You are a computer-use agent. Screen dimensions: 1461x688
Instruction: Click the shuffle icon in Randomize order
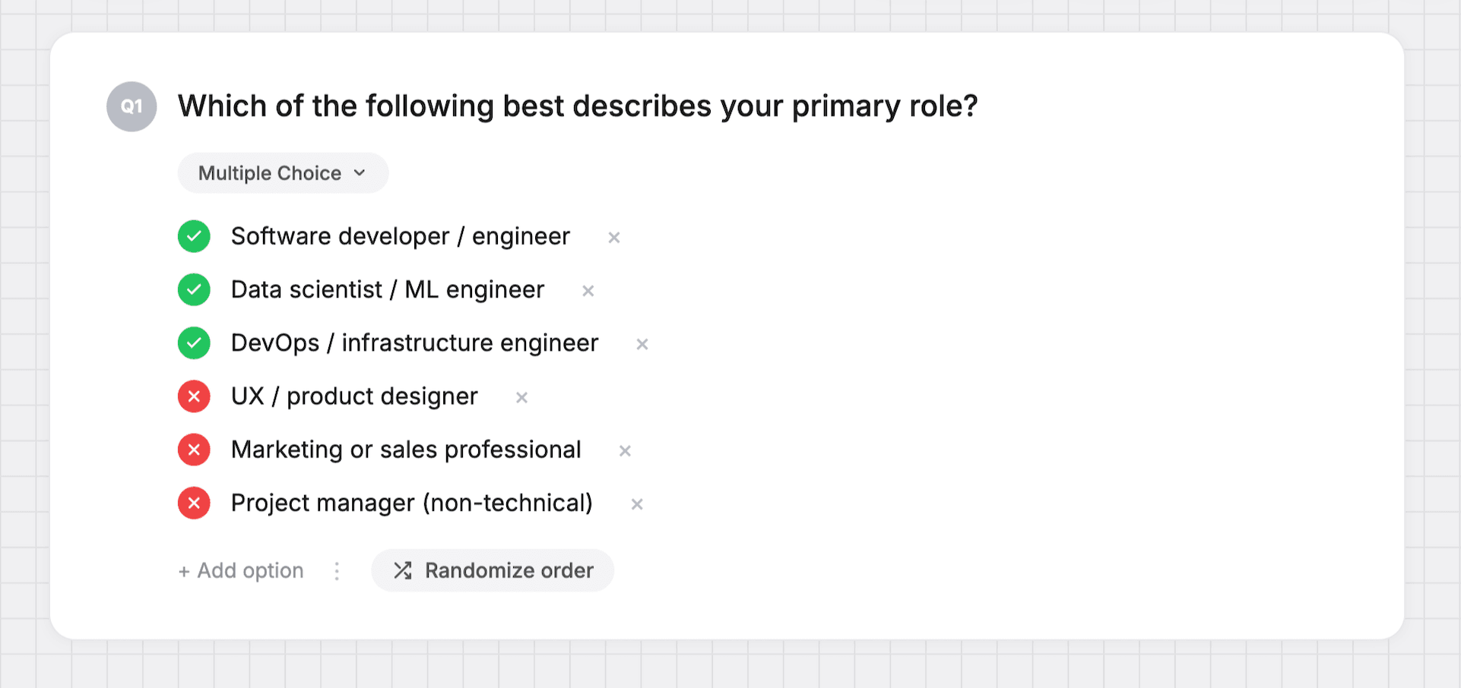coord(403,570)
